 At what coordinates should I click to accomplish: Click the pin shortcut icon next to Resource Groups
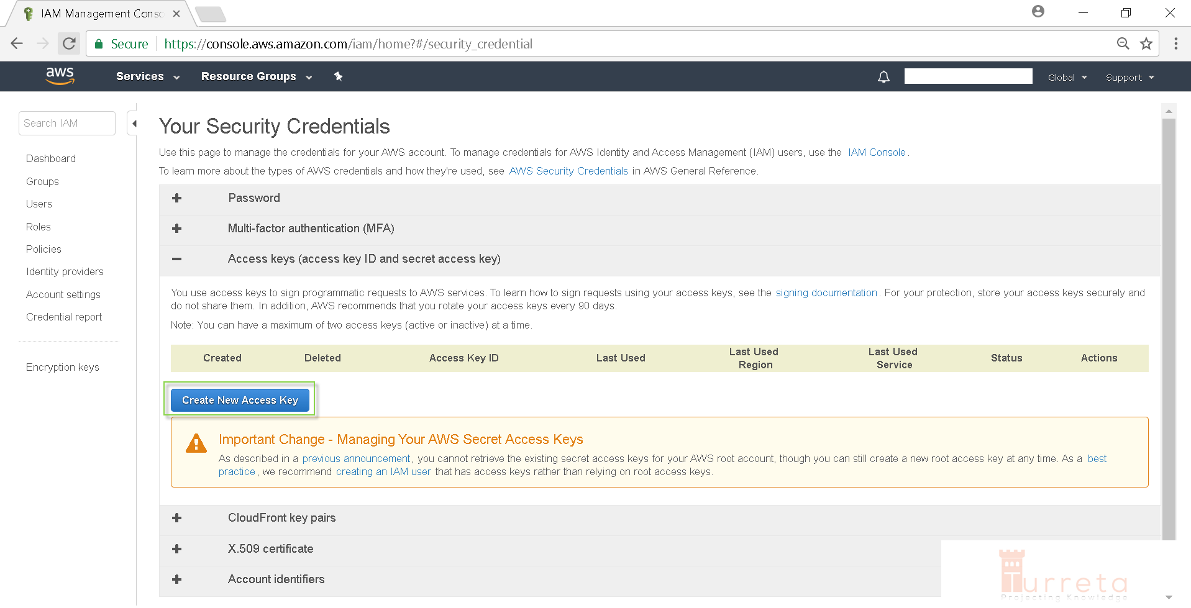click(x=338, y=76)
